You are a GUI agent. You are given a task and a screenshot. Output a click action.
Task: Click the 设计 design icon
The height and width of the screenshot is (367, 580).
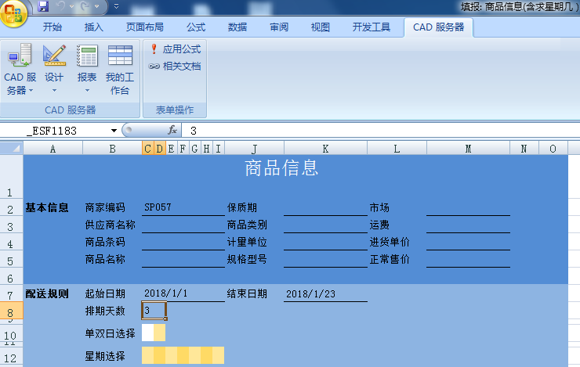(54, 69)
